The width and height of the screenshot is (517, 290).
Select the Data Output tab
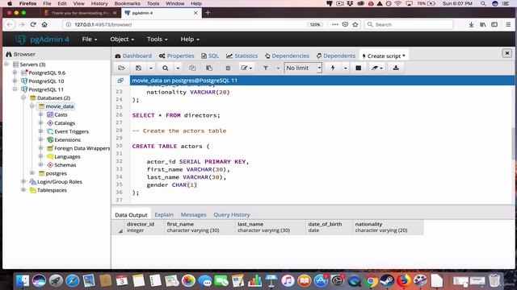(x=131, y=214)
